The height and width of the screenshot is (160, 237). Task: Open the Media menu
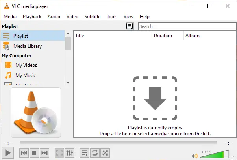click(10, 16)
